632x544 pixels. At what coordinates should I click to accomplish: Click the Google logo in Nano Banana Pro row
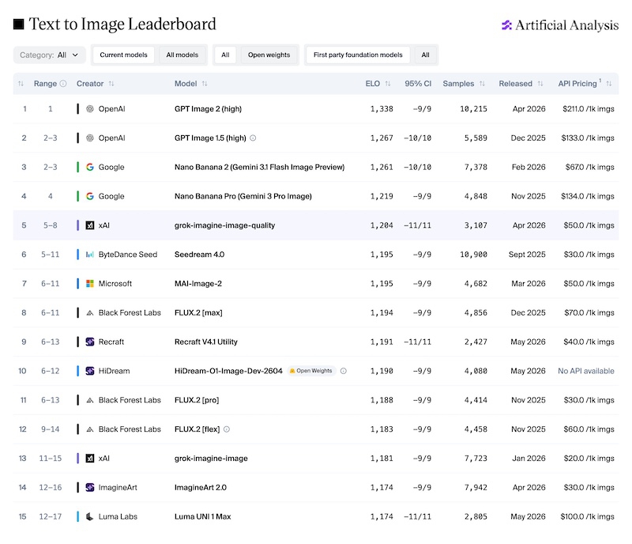[90, 196]
